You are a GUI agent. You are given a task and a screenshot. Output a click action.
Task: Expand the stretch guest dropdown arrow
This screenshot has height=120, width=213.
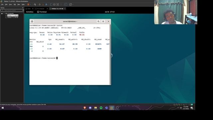point(73,4)
